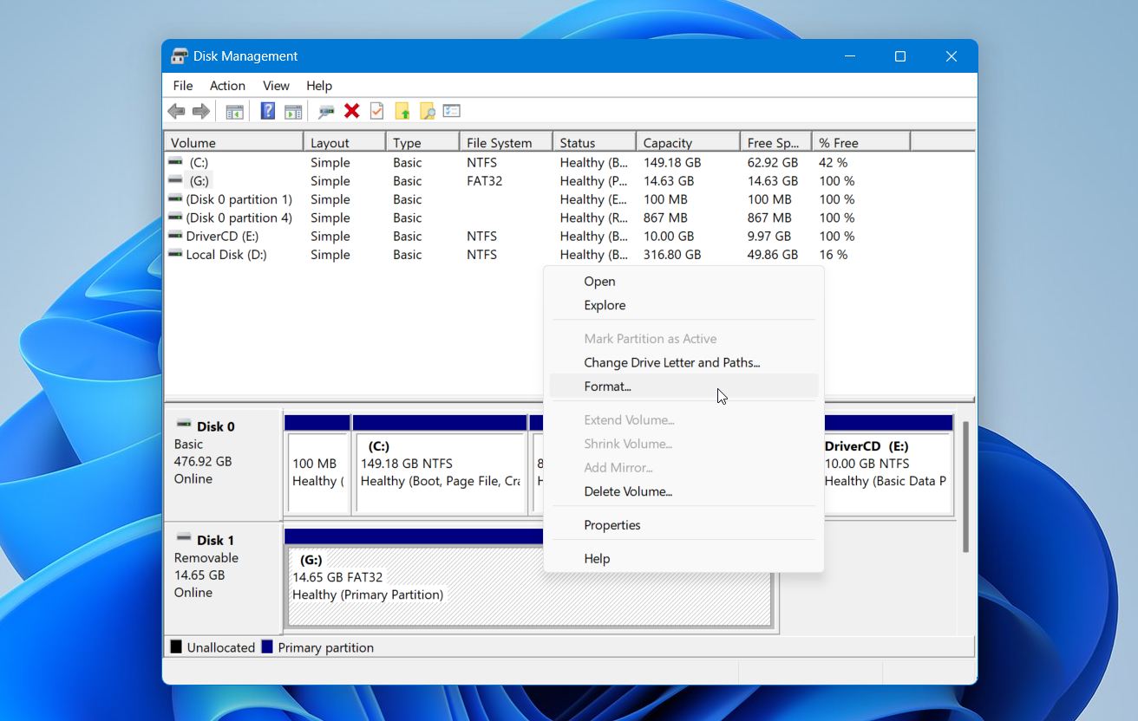Click the disk connector icon beside the red X
1138x721 pixels.
[x=326, y=111]
